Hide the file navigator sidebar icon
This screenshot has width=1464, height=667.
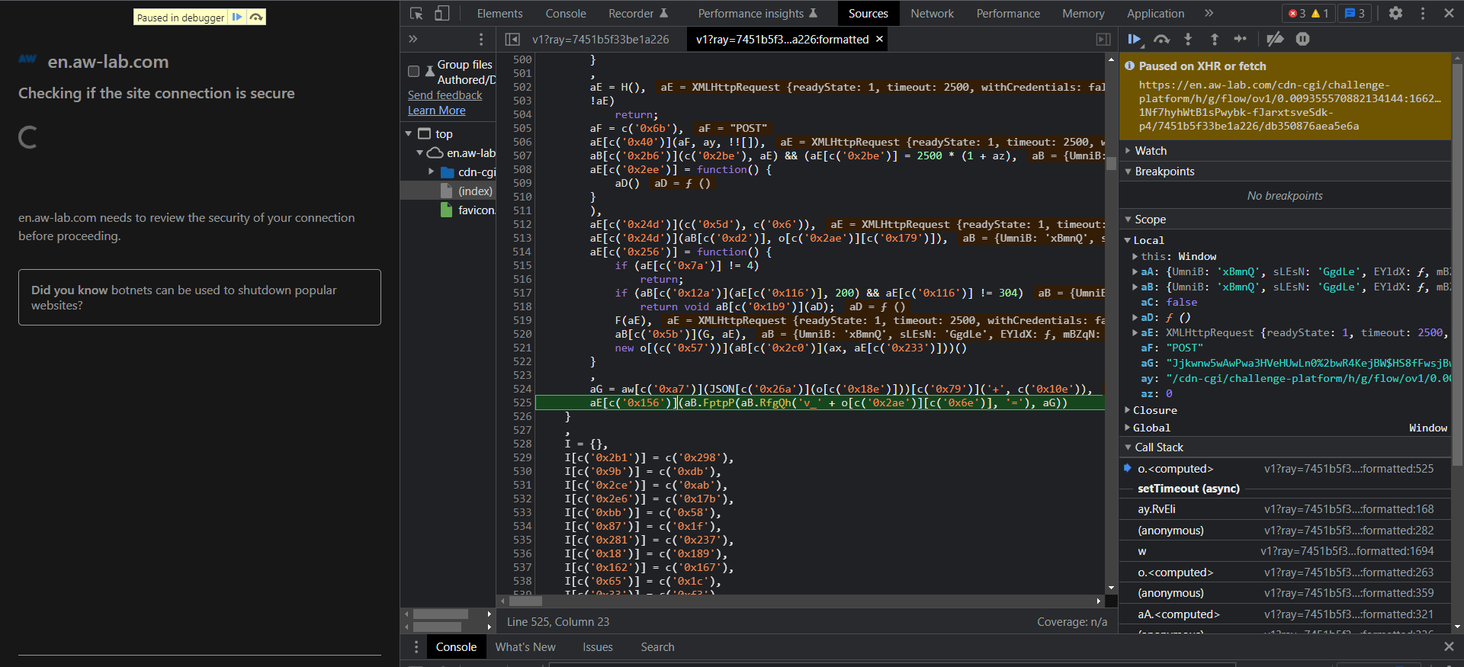coord(512,39)
